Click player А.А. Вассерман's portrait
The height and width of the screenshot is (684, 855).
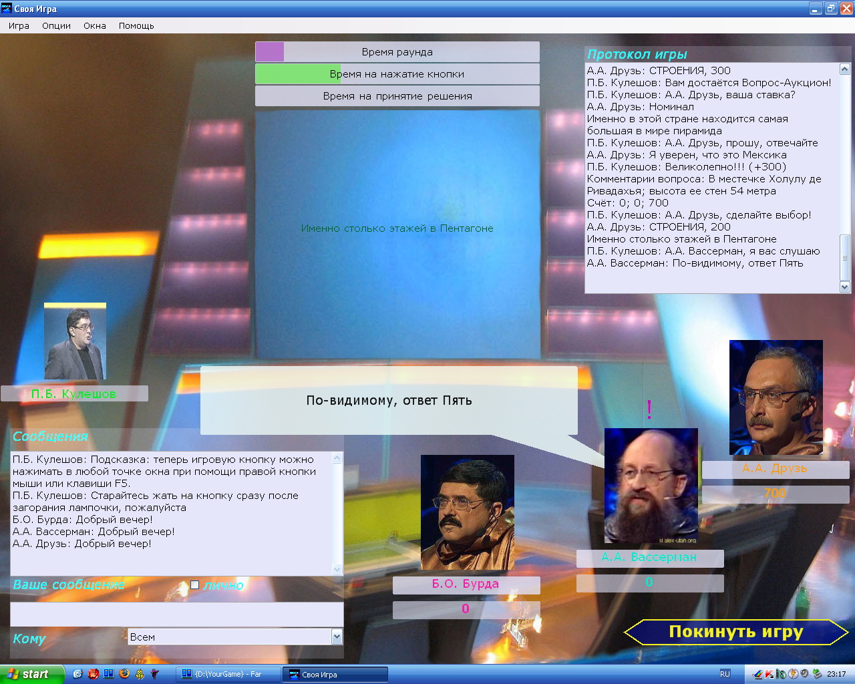651,486
